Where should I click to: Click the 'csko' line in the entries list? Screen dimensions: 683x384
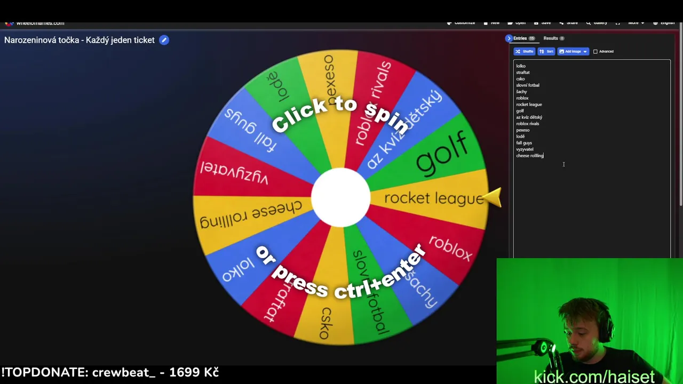(x=520, y=79)
